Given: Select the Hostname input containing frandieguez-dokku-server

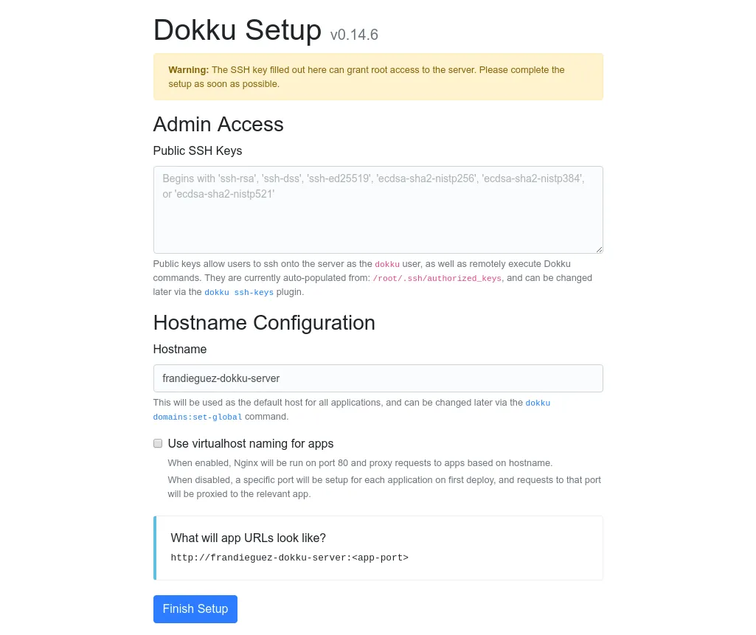Looking at the screenshot, I should coord(378,378).
